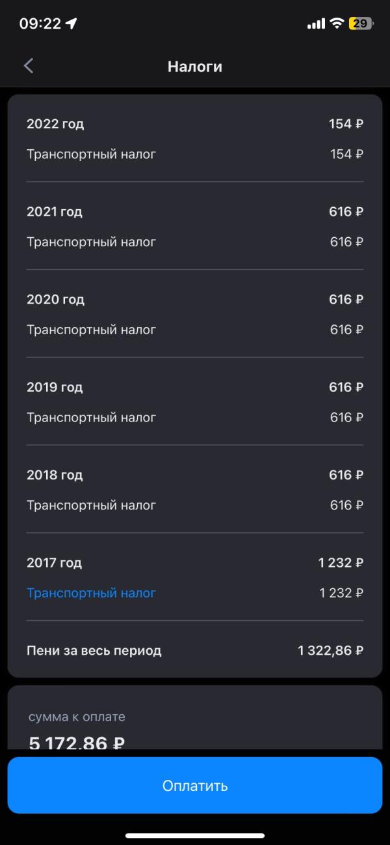
Task: Select the 2022 год heading row
Action: point(195,124)
